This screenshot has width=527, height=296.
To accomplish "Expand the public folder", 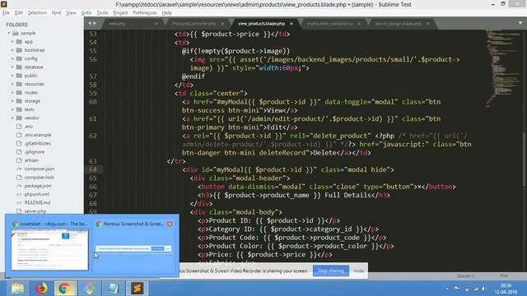I will pos(13,76).
